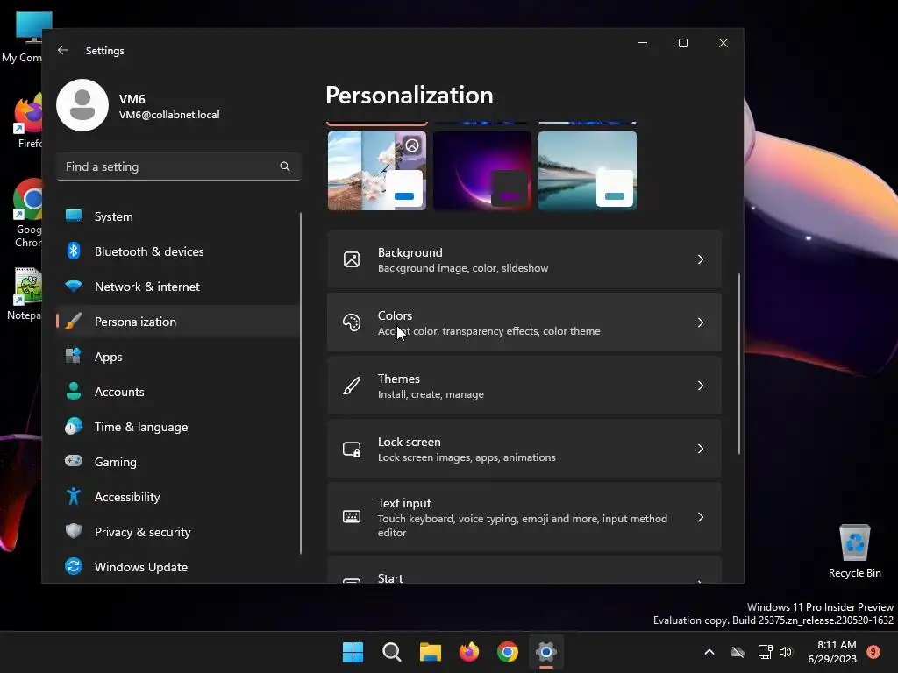Screen dimensions: 898x673
Task: Open the notification count badge
Action: (x=873, y=652)
